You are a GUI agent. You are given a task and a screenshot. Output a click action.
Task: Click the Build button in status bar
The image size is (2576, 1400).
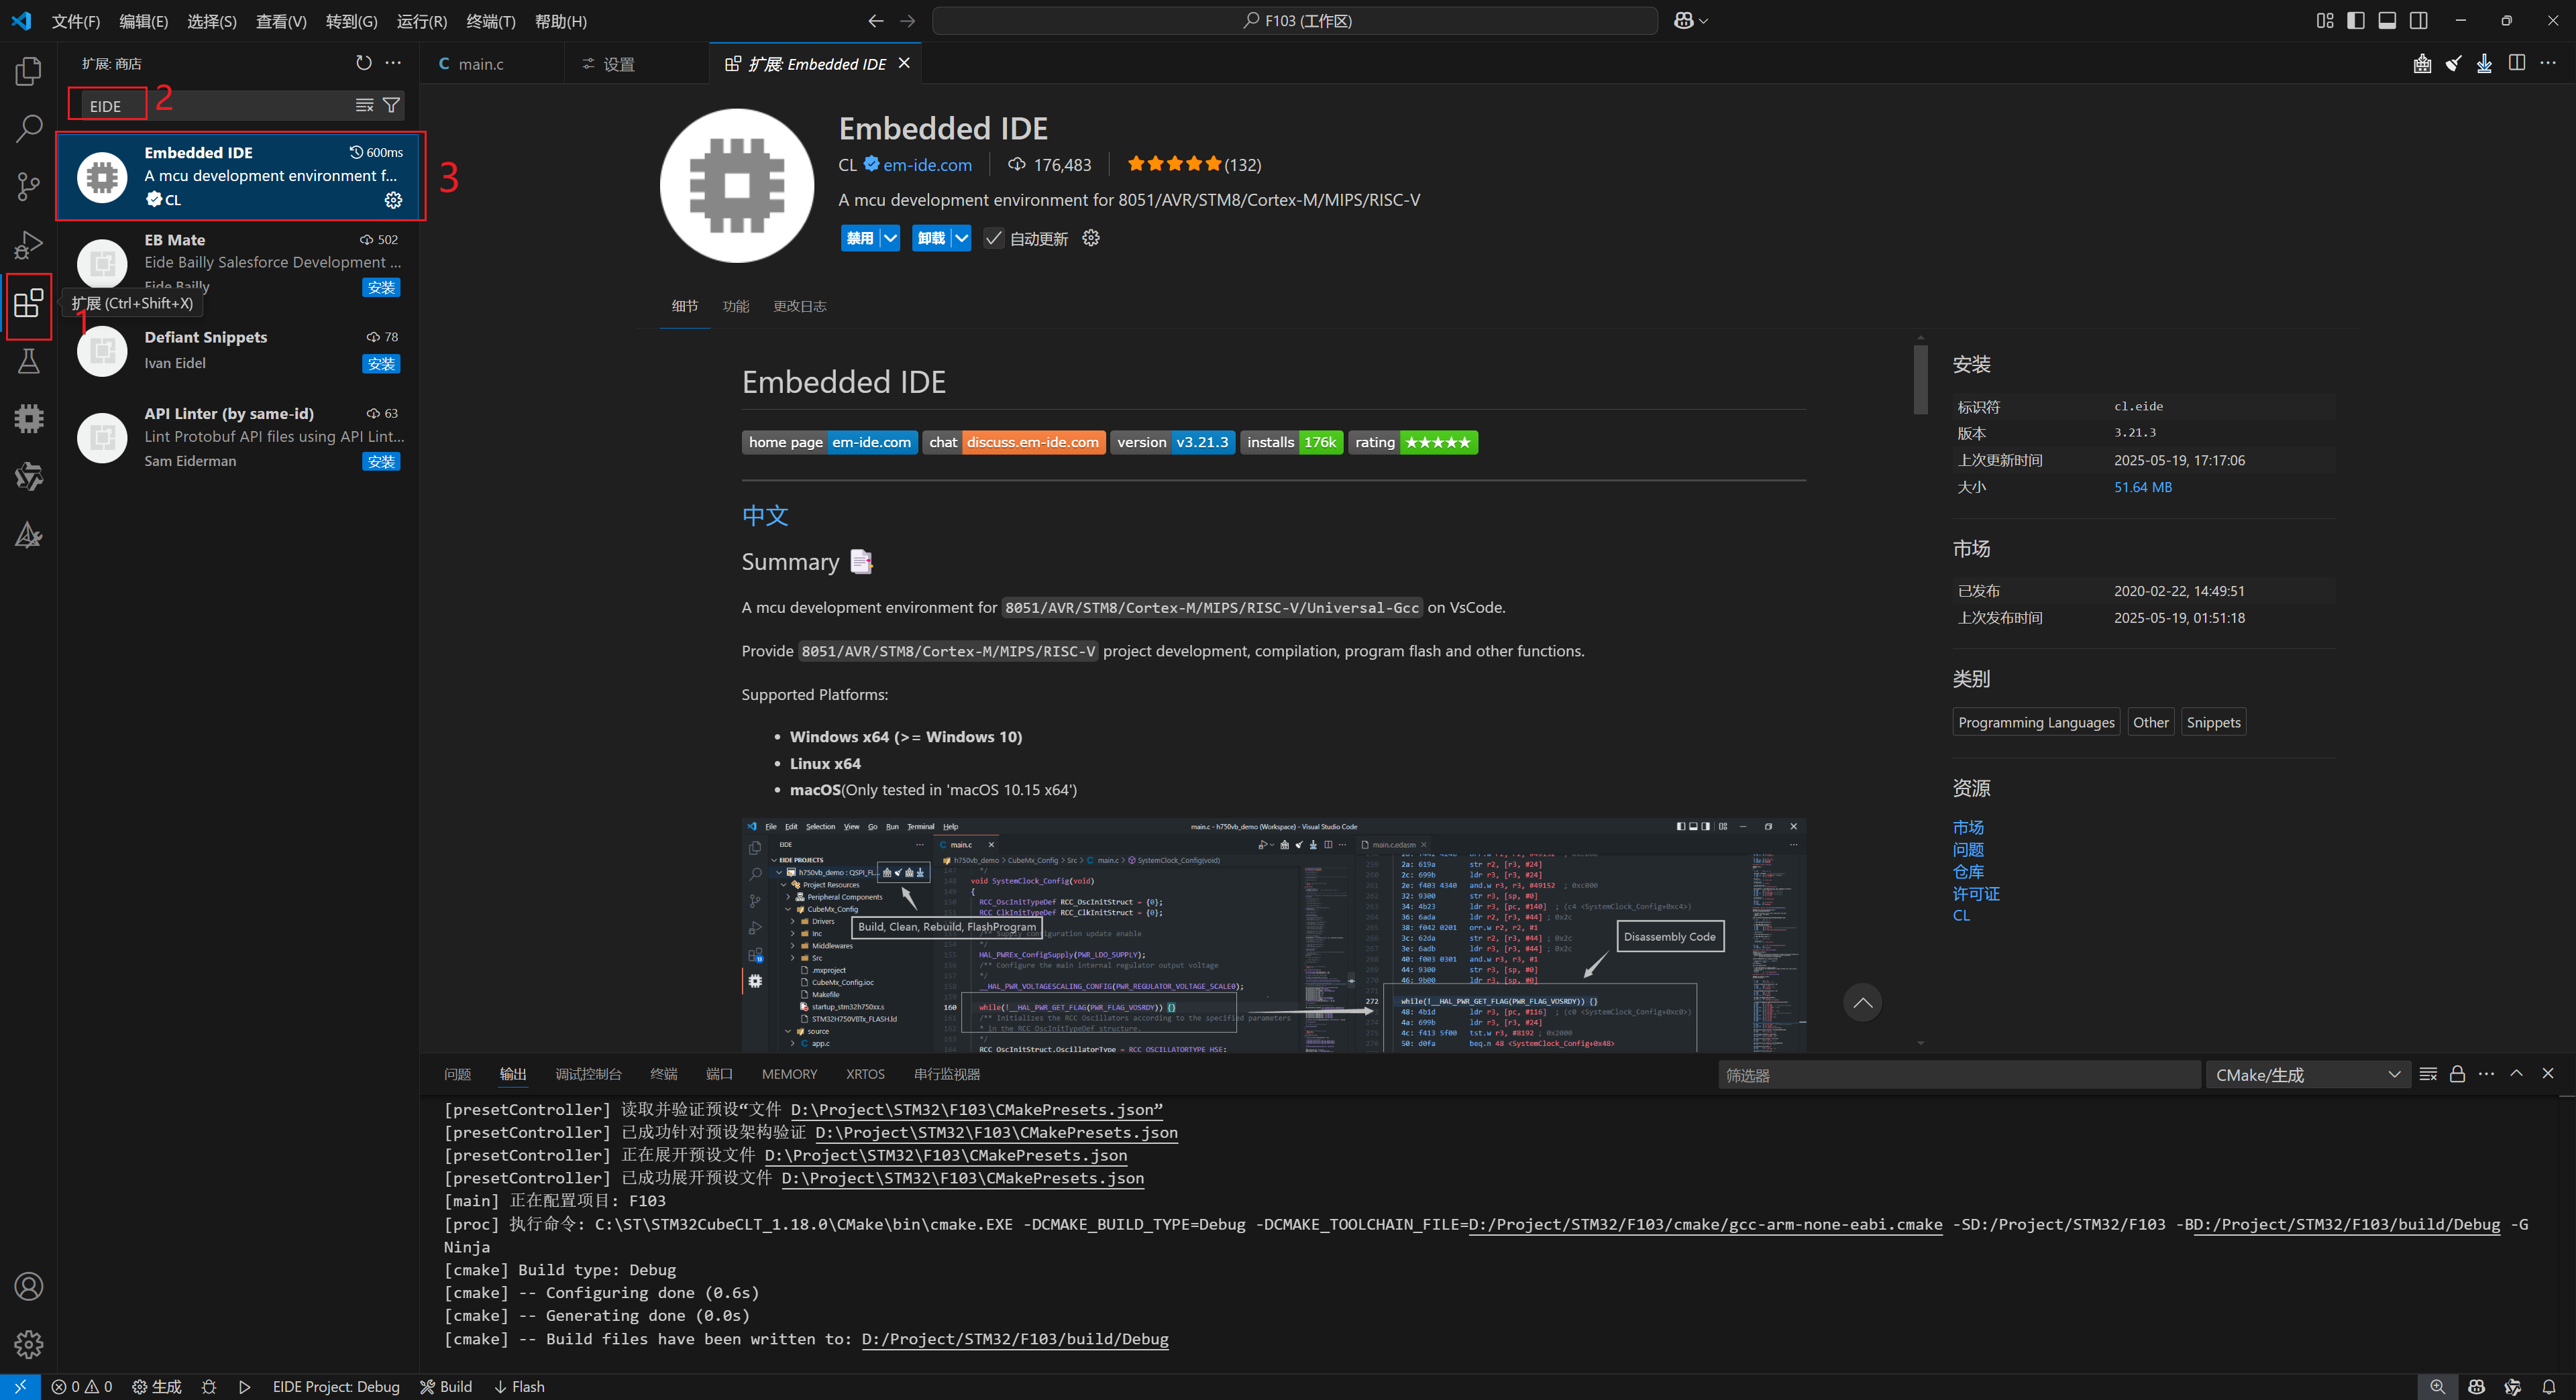(446, 1387)
